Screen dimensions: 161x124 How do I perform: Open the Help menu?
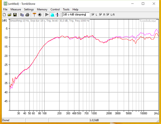pos(75,9)
